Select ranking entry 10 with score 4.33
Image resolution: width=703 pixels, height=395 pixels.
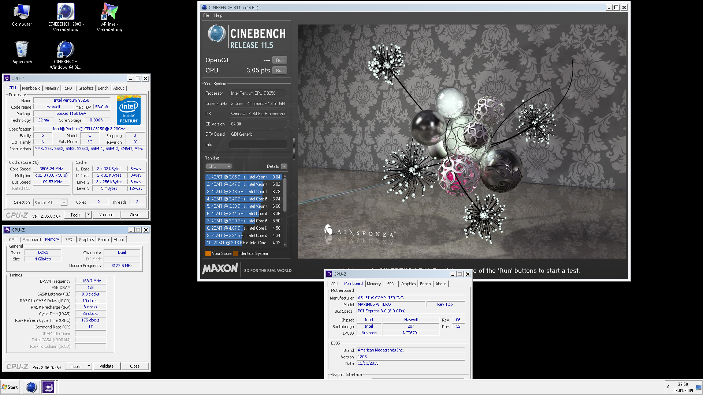coord(244,243)
